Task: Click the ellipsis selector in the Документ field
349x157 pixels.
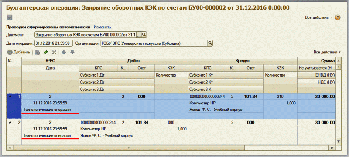Action: pyautogui.click(x=139, y=35)
